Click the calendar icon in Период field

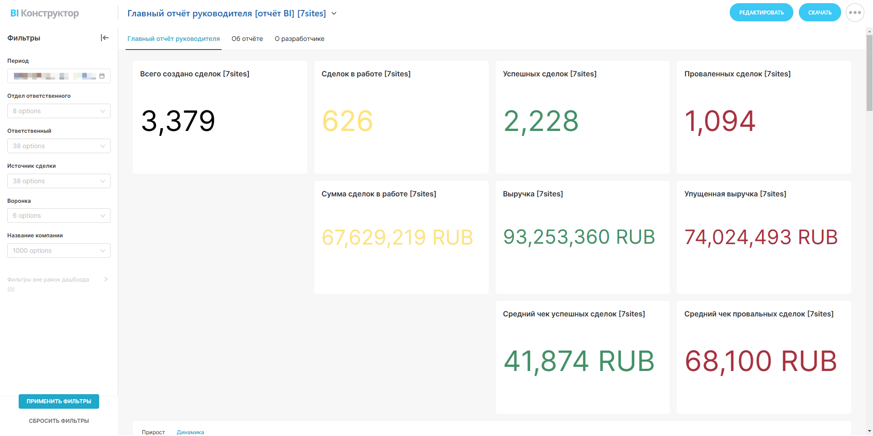(x=102, y=76)
